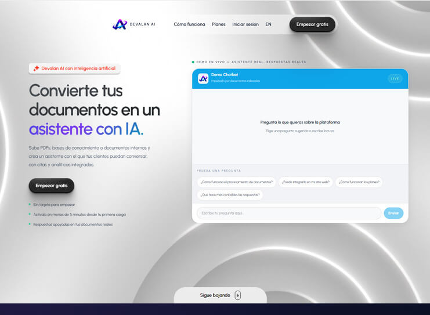The image size is (430, 315).
Task: Click the hero Empezar gratis button below the description
Action: pyautogui.click(x=52, y=186)
